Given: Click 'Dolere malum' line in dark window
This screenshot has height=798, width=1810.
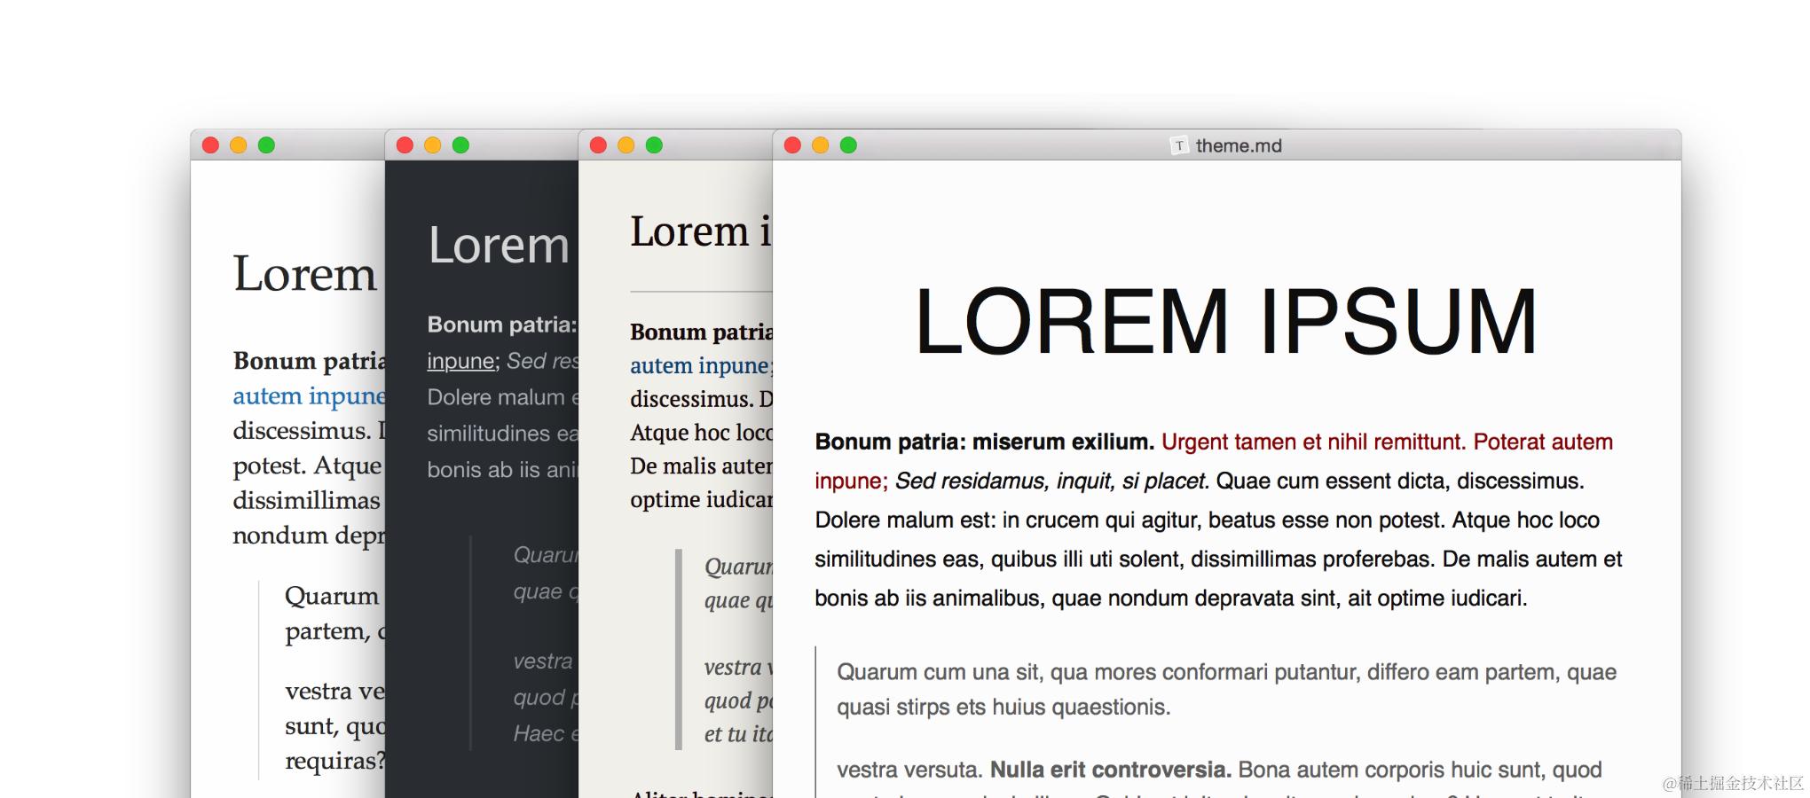Looking at the screenshot, I should [502, 397].
